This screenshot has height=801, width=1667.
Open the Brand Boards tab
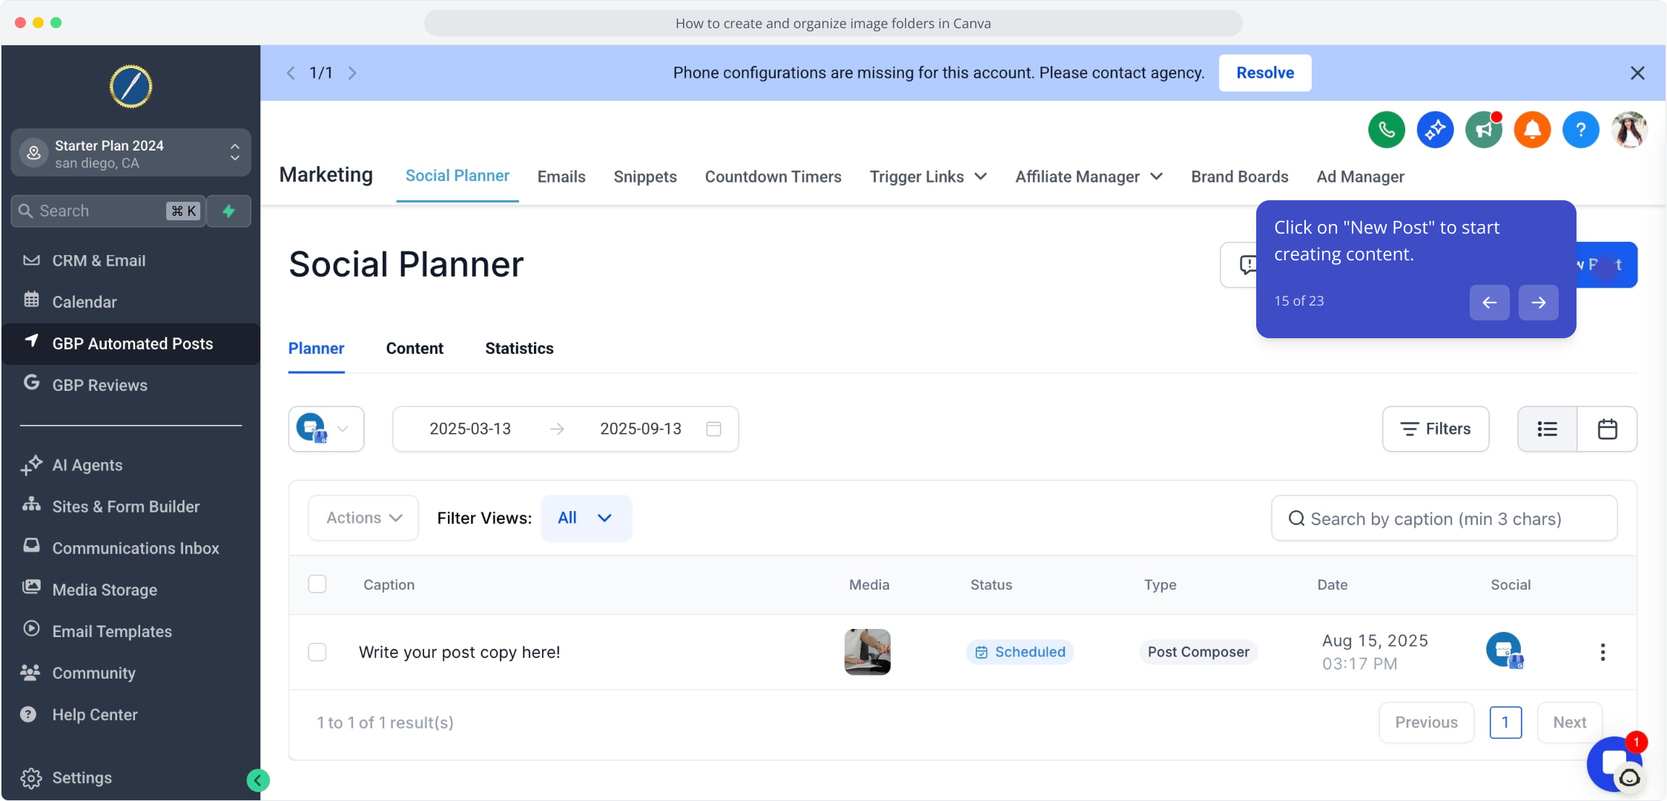click(x=1239, y=177)
